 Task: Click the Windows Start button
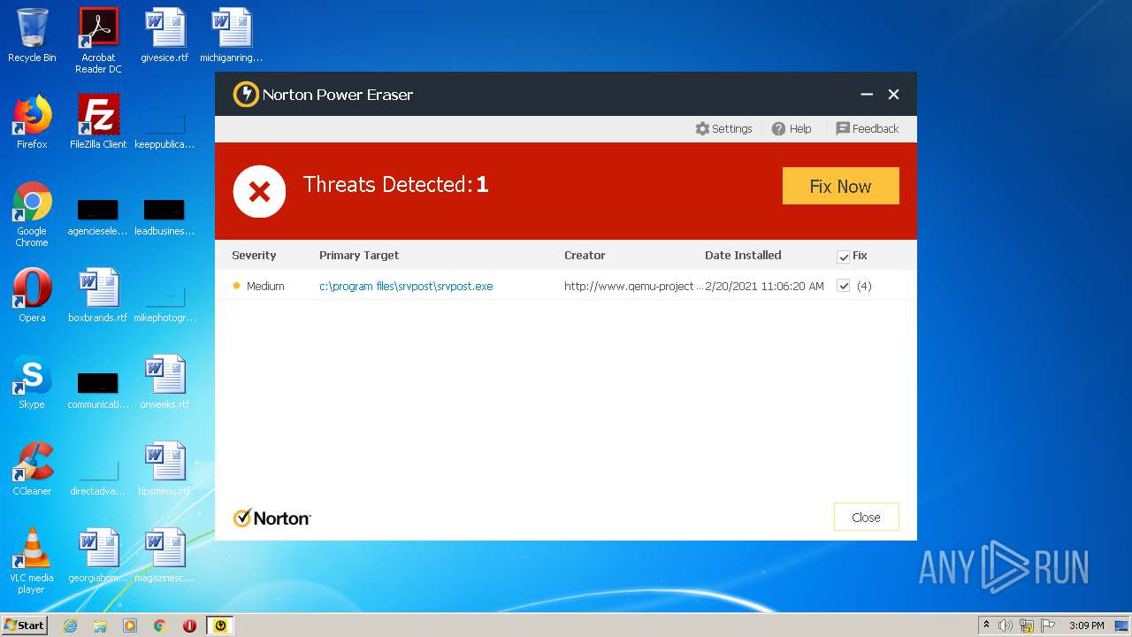point(25,625)
